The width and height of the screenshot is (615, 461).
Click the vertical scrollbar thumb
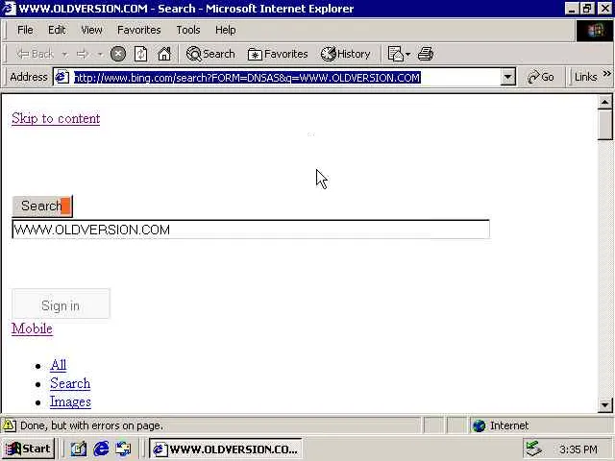point(604,125)
